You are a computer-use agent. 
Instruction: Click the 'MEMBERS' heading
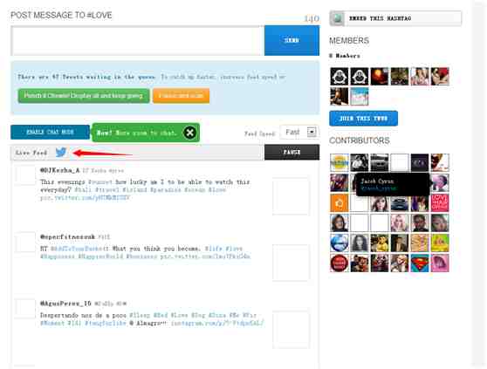coord(349,40)
